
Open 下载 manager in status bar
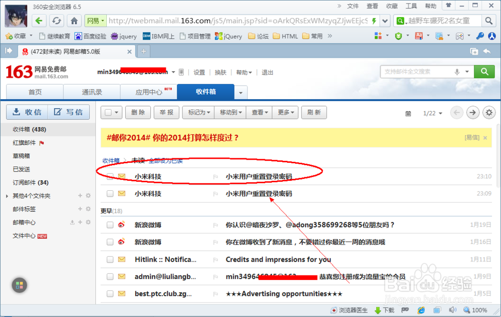click(x=384, y=310)
